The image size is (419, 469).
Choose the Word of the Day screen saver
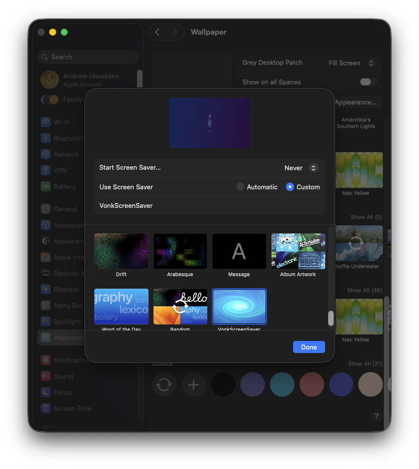[121, 306]
